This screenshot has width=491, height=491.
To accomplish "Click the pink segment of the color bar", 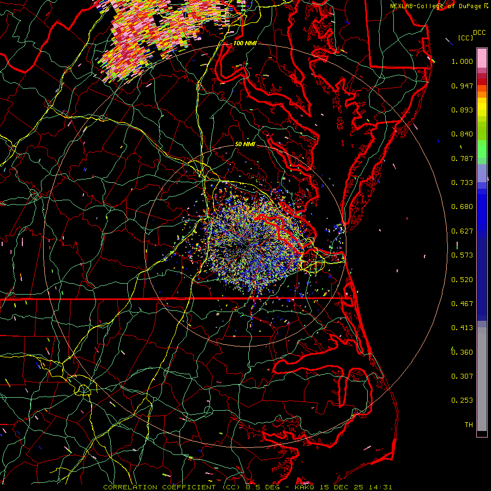I will click(482, 58).
